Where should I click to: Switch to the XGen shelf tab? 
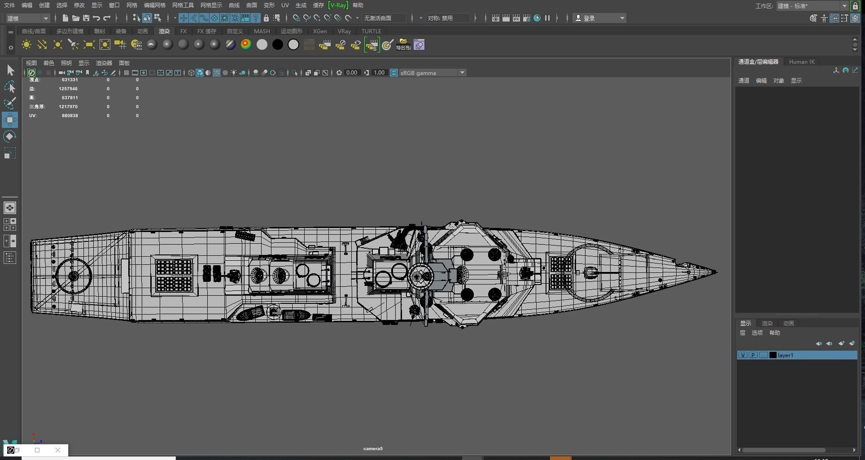(x=320, y=31)
